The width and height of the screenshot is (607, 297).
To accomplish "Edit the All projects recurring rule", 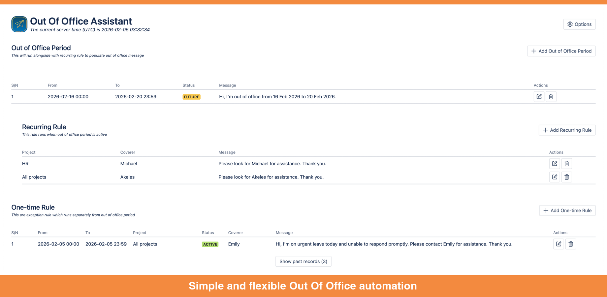I will (555, 177).
